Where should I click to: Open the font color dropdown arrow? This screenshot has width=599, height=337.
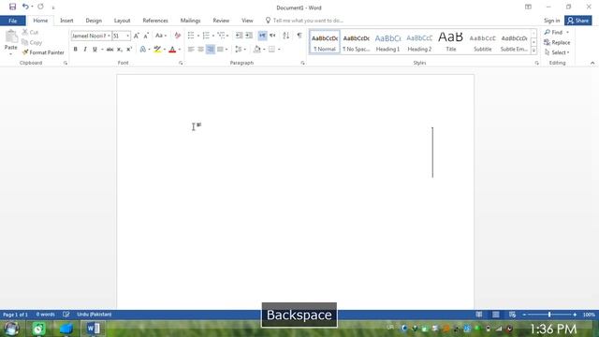click(x=180, y=50)
